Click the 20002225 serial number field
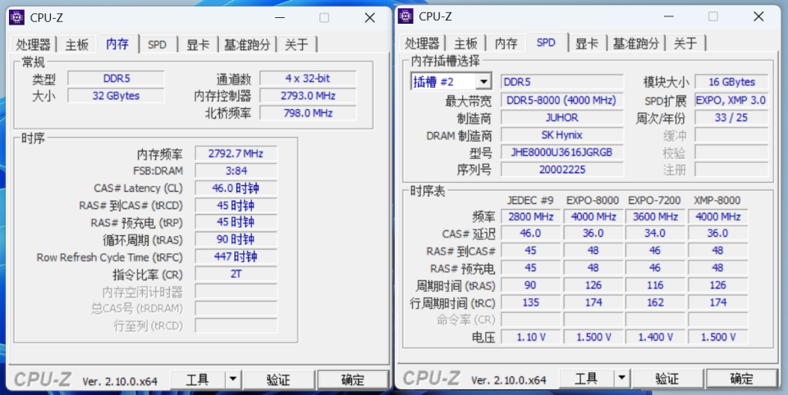The width and height of the screenshot is (788, 395). pyautogui.click(x=561, y=169)
